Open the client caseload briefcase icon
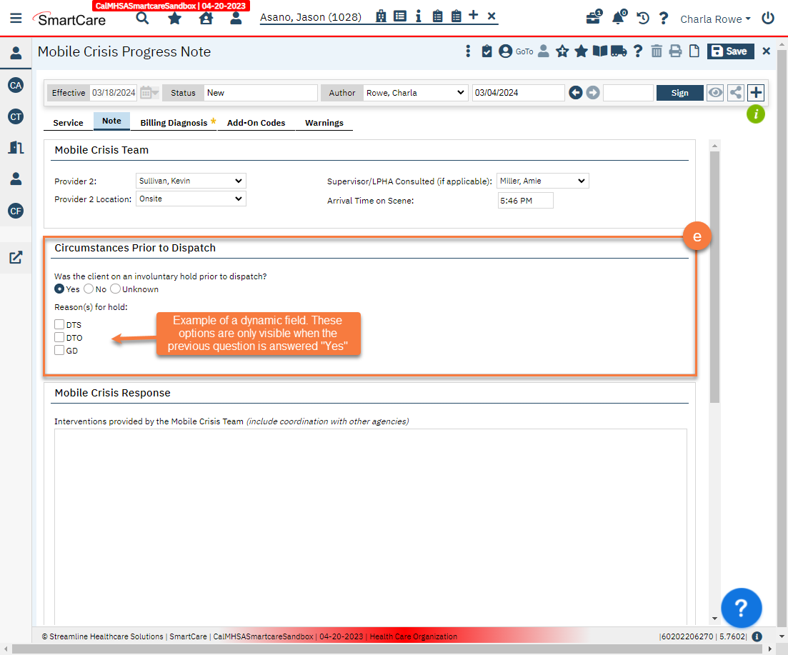The image size is (788, 655). coord(593,19)
